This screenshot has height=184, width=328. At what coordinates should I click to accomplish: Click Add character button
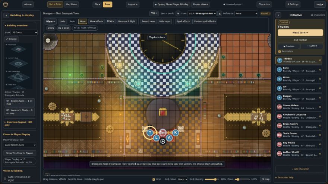click(x=300, y=169)
